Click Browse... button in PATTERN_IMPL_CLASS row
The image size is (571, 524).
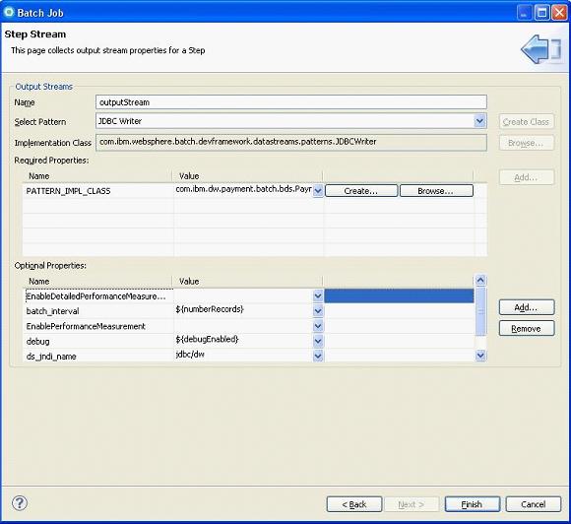tap(436, 190)
